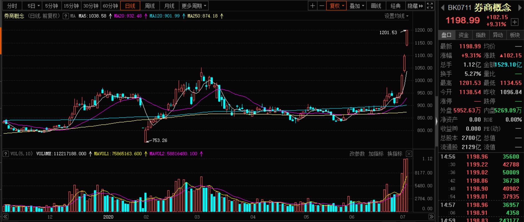Add 券商概念 to watchlist
The height and width of the screenshot is (222, 524).
coord(515,22)
